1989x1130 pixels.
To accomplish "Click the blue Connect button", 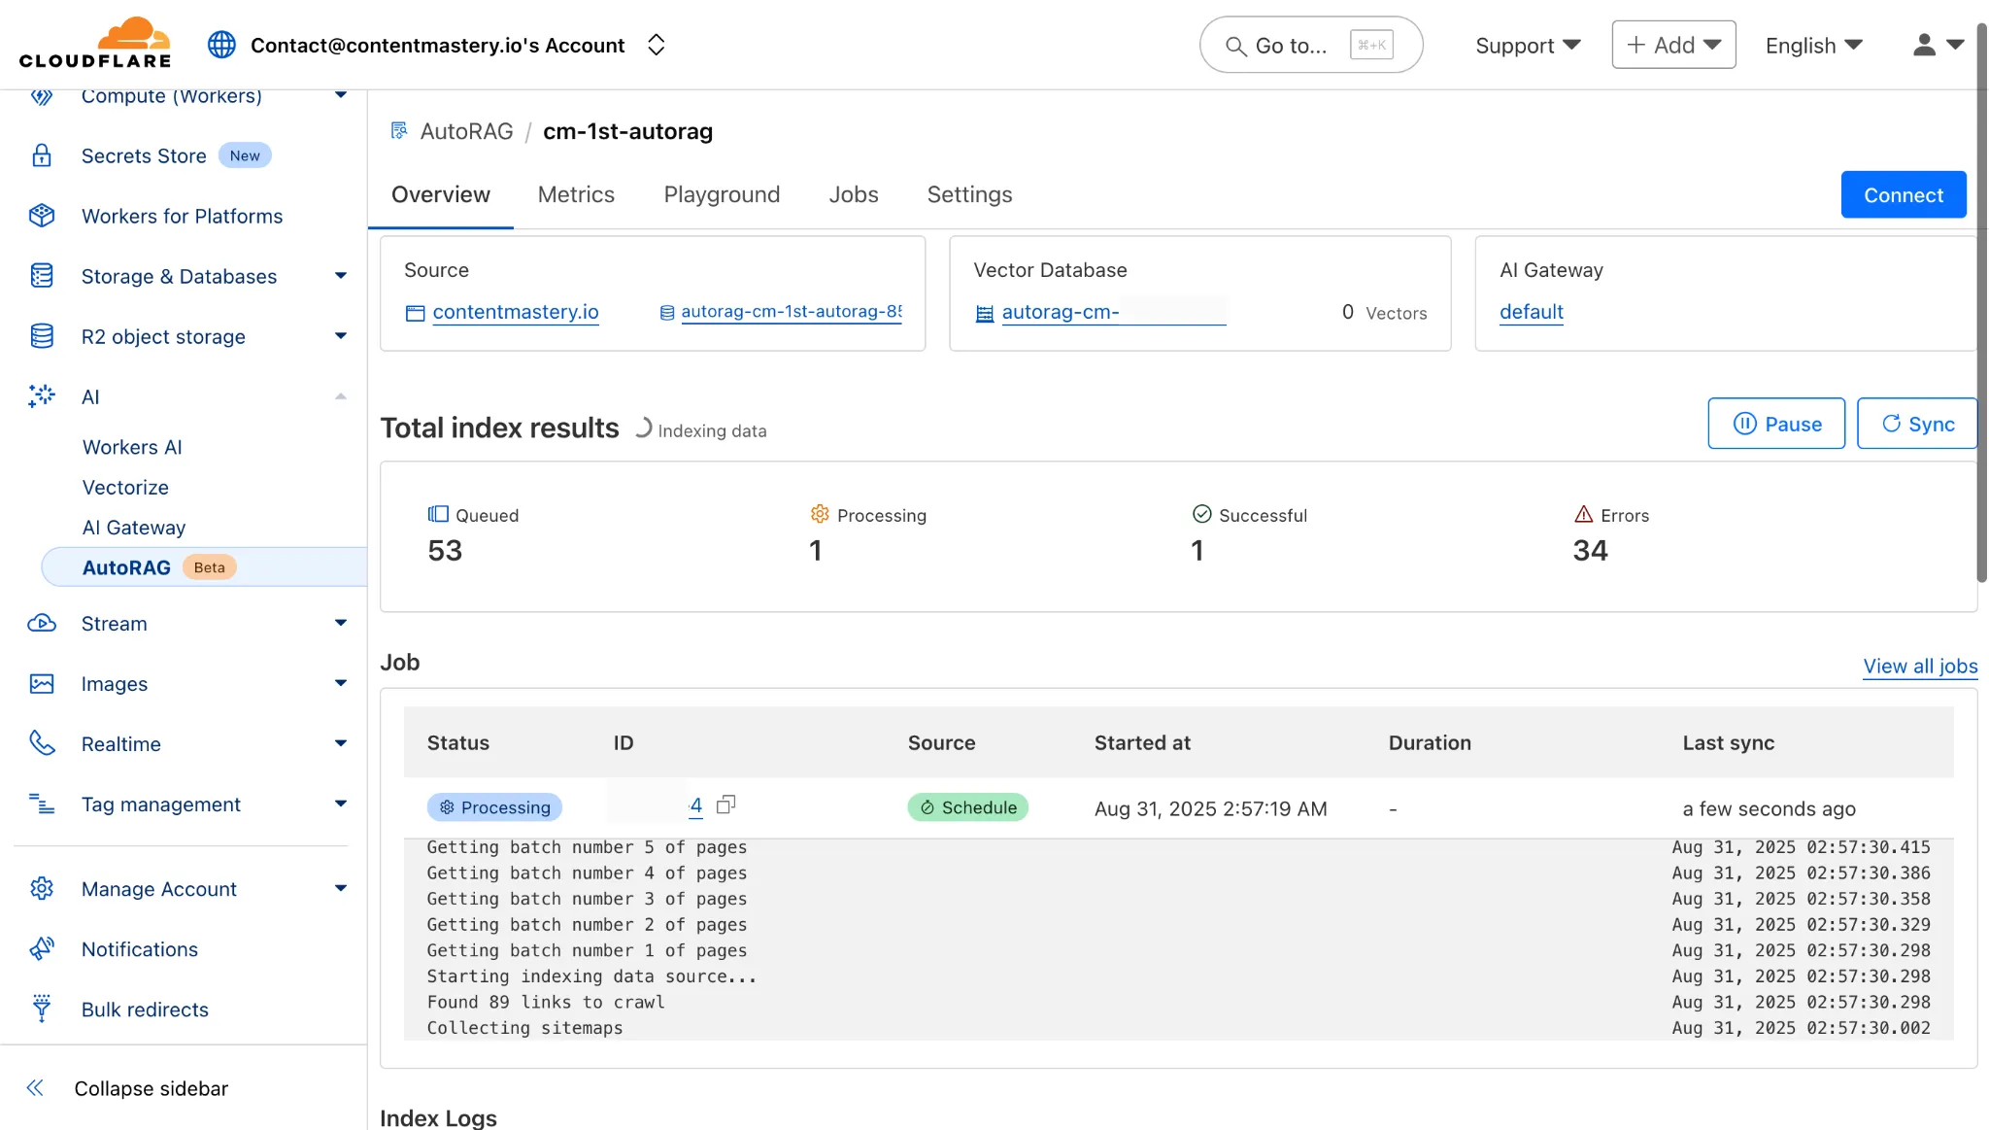I will (x=1904, y=194).
